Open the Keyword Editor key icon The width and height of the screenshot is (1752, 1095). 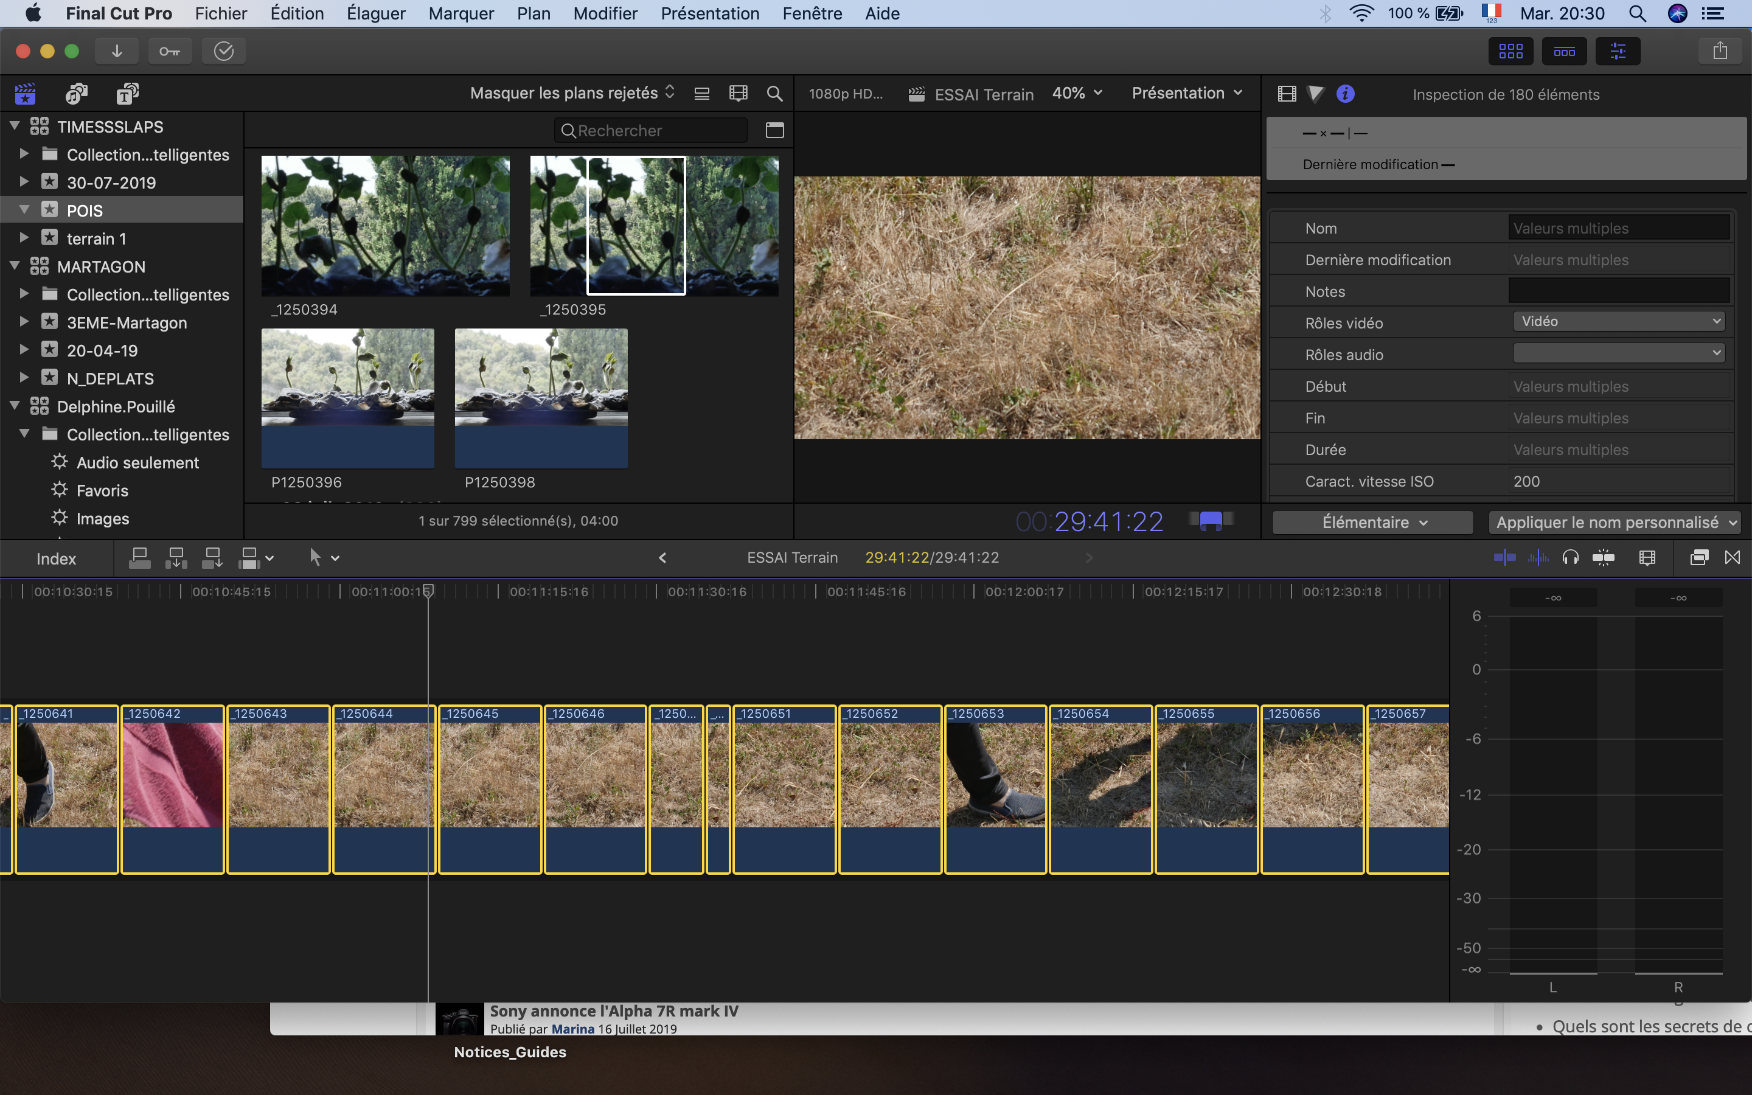pyautogui.click(x=169, y=52)
